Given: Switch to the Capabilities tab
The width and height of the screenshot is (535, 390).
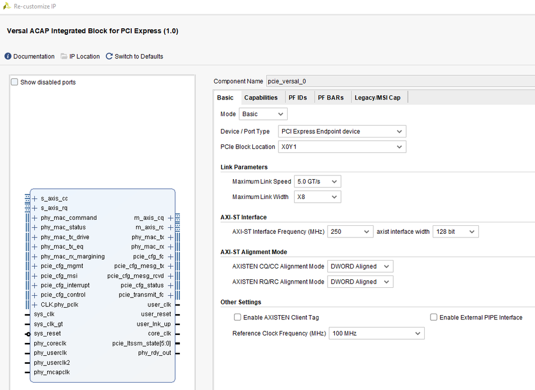Looking at the screenshot, I should click(x=261, y=97).
